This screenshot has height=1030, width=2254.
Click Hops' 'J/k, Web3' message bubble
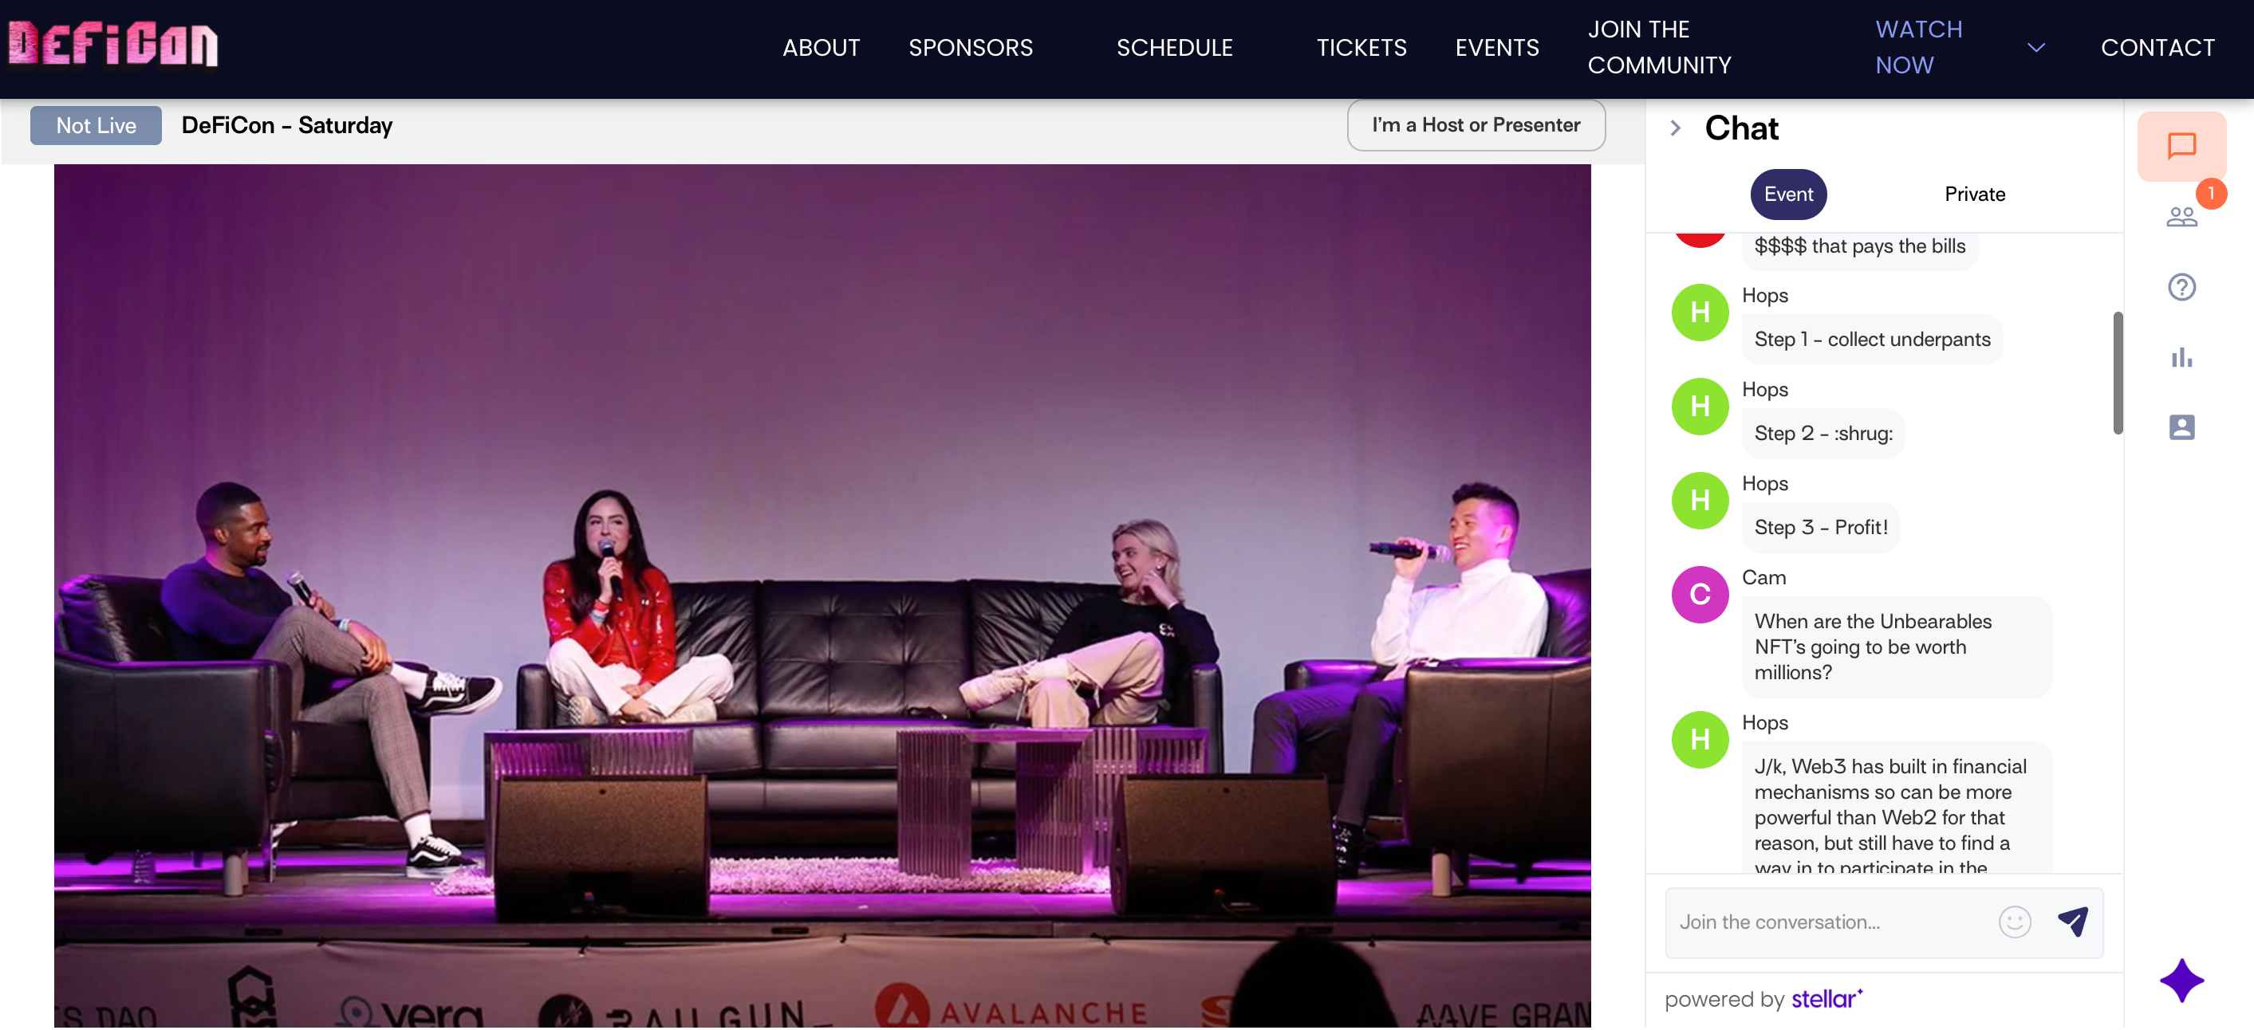pyautogui.click(x=1896, y=808)
